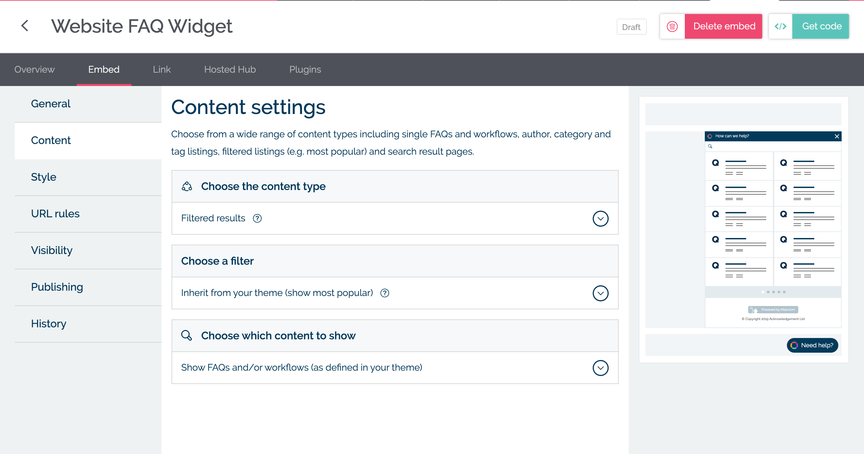864x454 pixels.
Task: Select the Publishing sidebar item
Action: pos(57,287)
